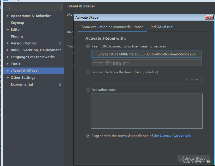Expand the Tools settings node
Image resolution: width=215 pixels, height=166 pixels.
coord(7,64)
